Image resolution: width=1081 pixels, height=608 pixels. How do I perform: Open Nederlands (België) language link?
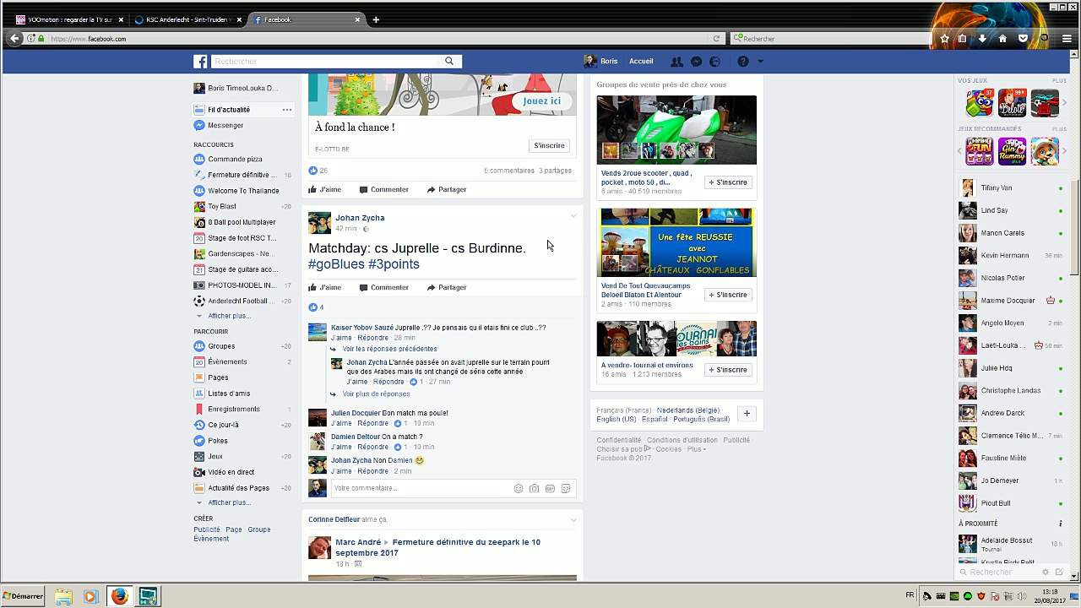pyautogui.click(x=687, y=410)
